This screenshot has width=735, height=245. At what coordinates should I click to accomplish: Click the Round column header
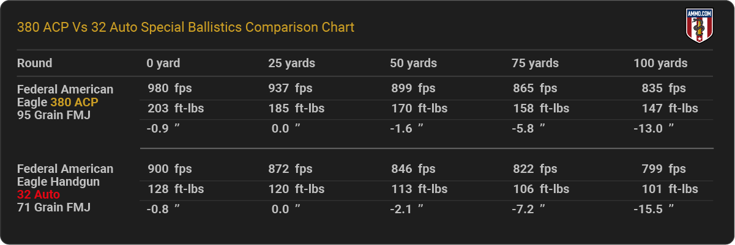[34, 63]
